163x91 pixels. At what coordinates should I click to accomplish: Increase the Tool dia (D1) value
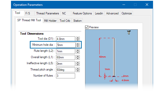click(78, 38)
